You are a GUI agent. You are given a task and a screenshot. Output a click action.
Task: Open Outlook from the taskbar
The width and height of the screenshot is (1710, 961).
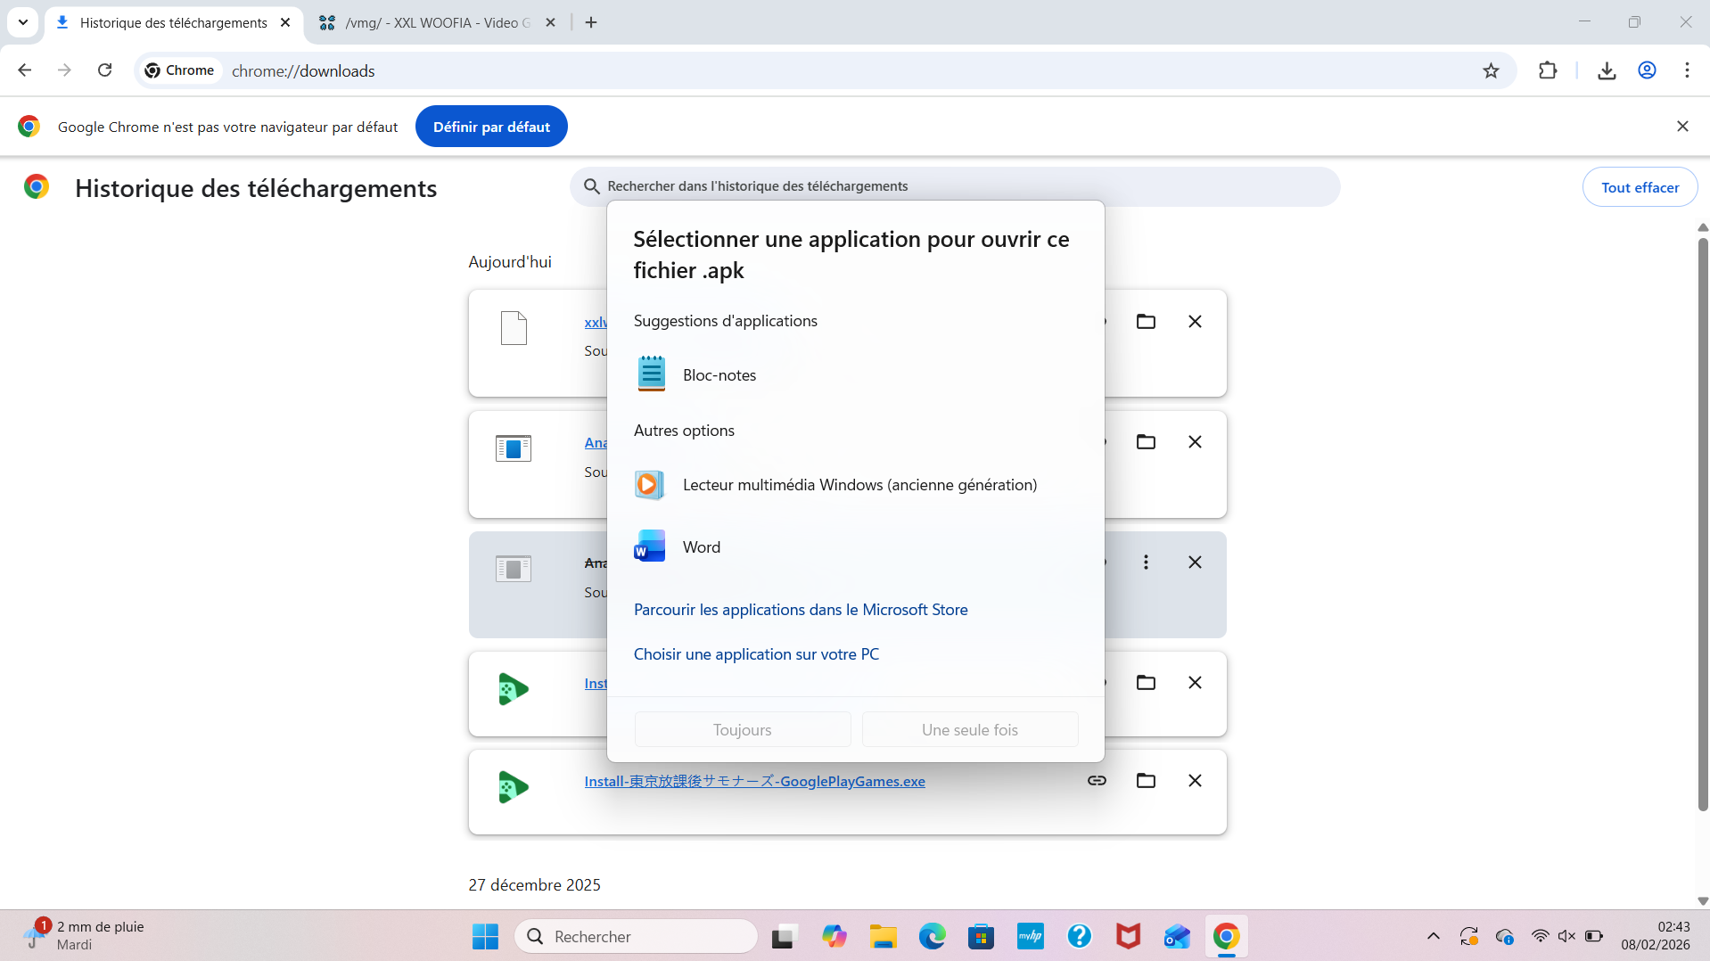[x=1177, y=936]
